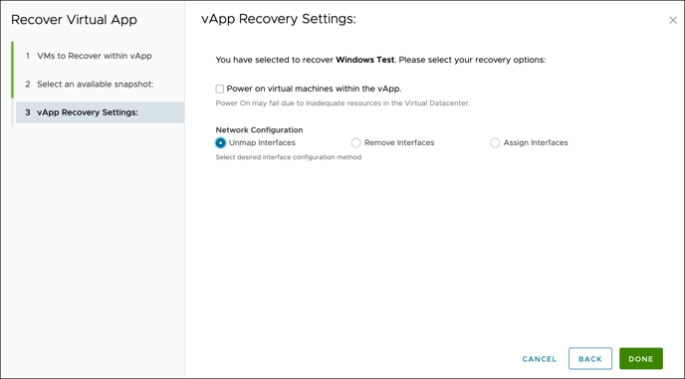The width and height of the screenshot is (685, 379).
Task: Click the Network Configuration label
Action: click(x=259, y=129)
